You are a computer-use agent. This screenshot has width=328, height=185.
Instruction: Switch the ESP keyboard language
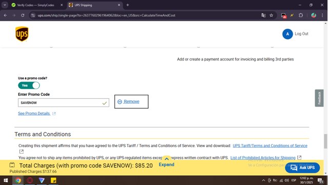(294, 180)
